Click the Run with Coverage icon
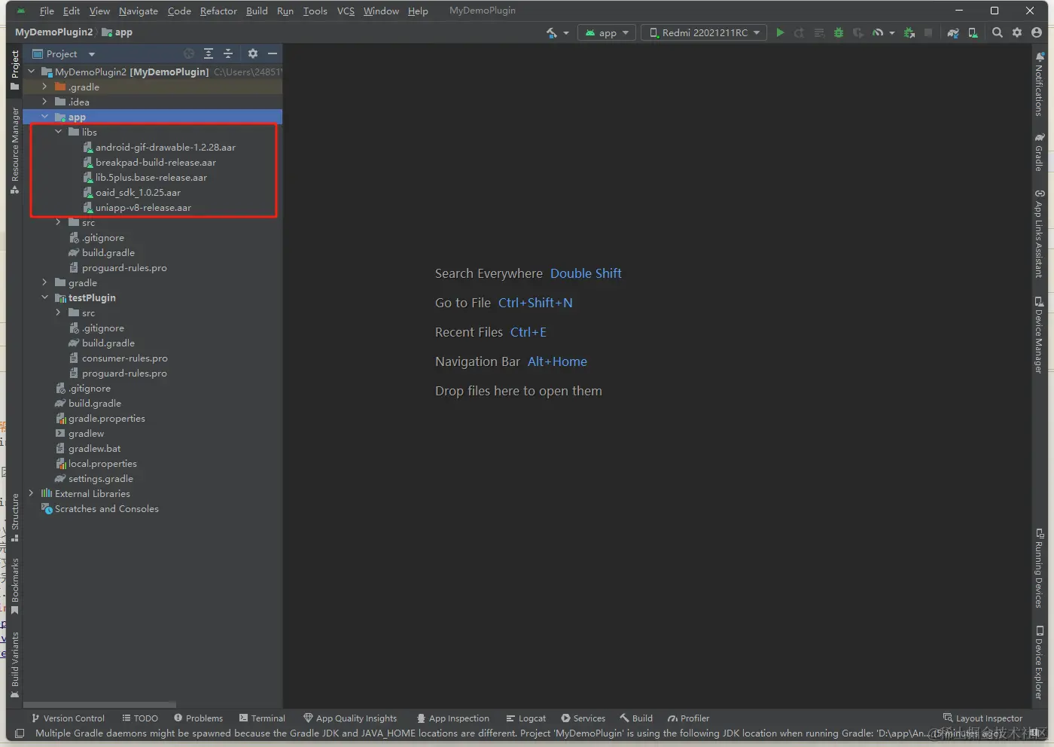Viewport: 1054px width, 747px height. 858,32
